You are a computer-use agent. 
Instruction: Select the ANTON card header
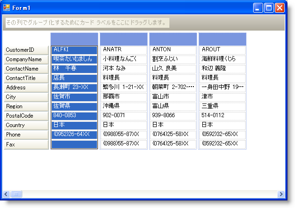(173, 39)
